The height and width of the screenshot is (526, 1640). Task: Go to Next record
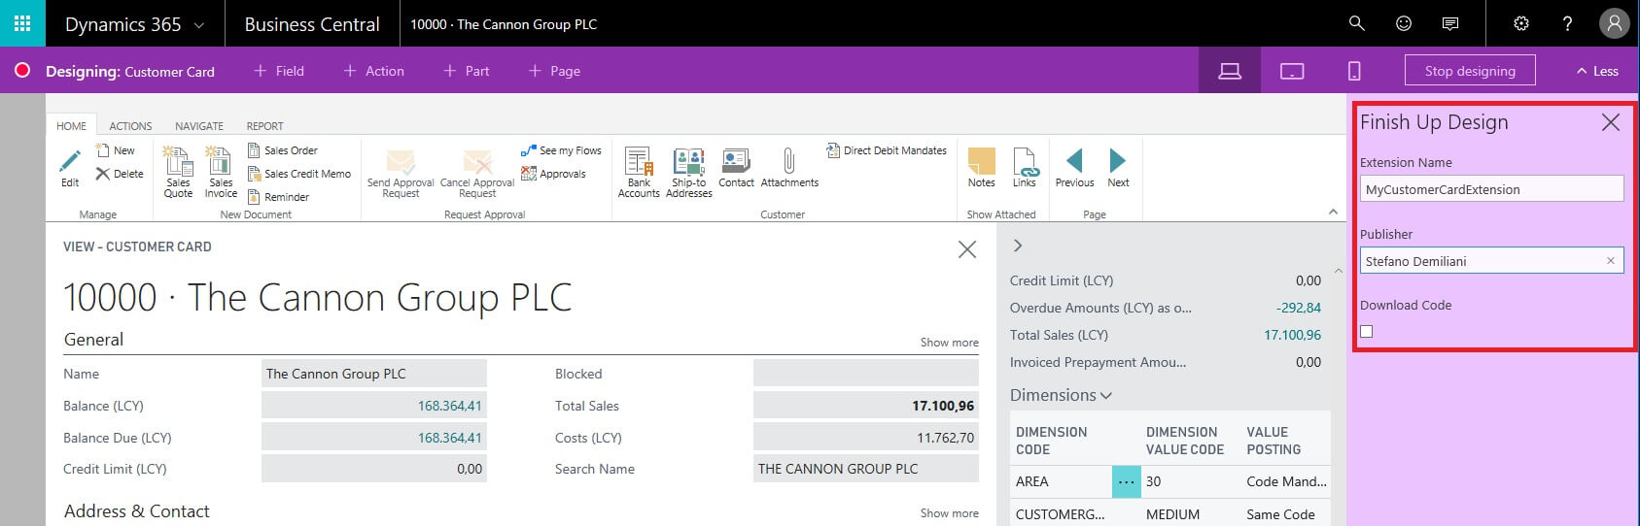click(x=1118, y=168)
